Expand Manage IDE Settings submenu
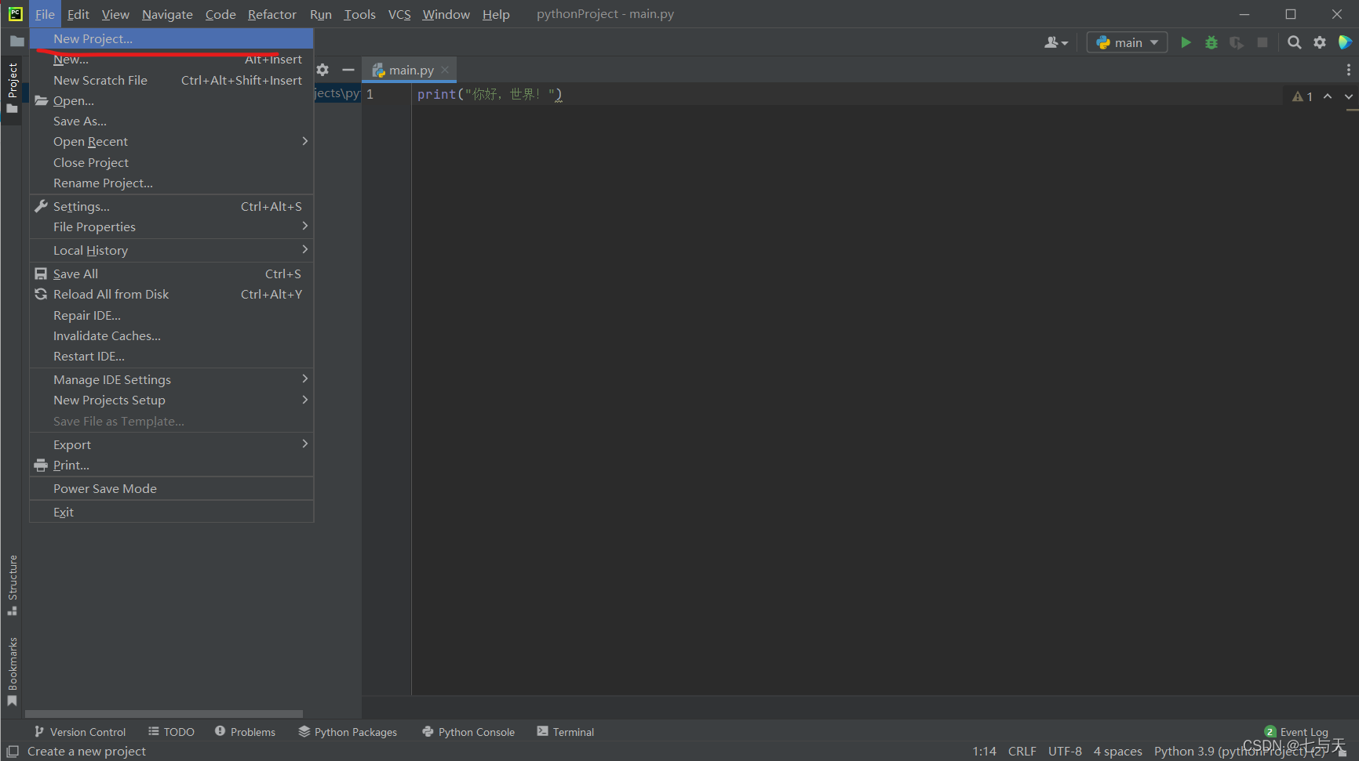Screen dimensions: 1359x761 tap(172, 379)
